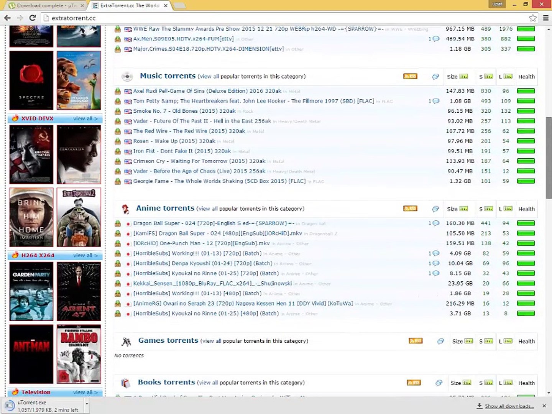Open [HorribleSubs] Denpa Kyoushi (01-24) torrent

pyautogui.click(x=203, y=264)
